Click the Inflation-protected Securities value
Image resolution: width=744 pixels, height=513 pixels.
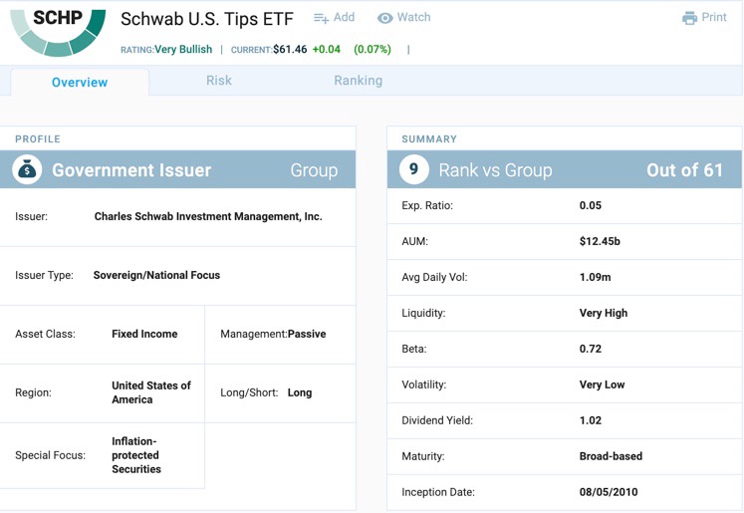tap(136, 455)
